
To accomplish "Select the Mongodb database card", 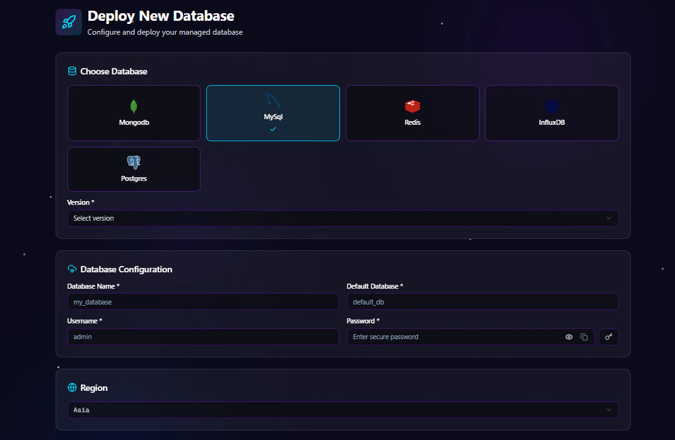I will 134,113.
